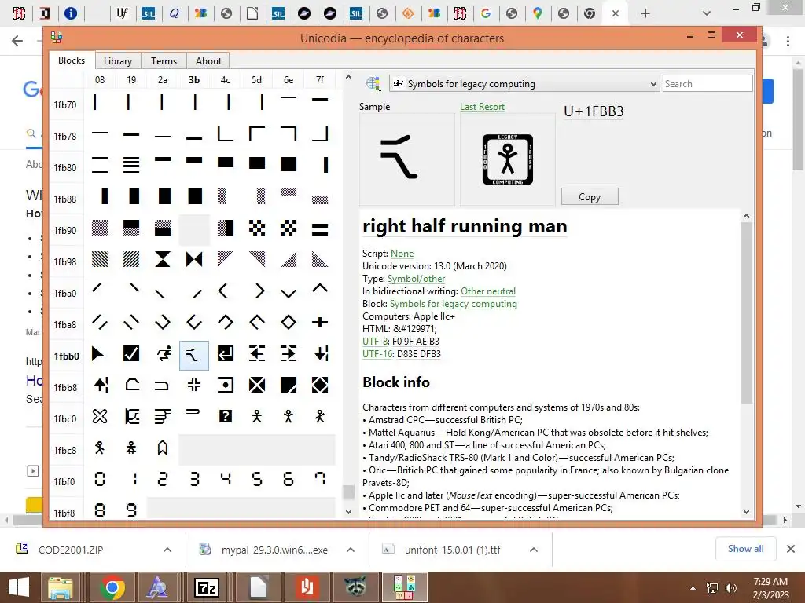The width and height of the screenshot is (805, 603).
Task: Click the raccoon icon in the taskbar
Action: tap(355, 587)
